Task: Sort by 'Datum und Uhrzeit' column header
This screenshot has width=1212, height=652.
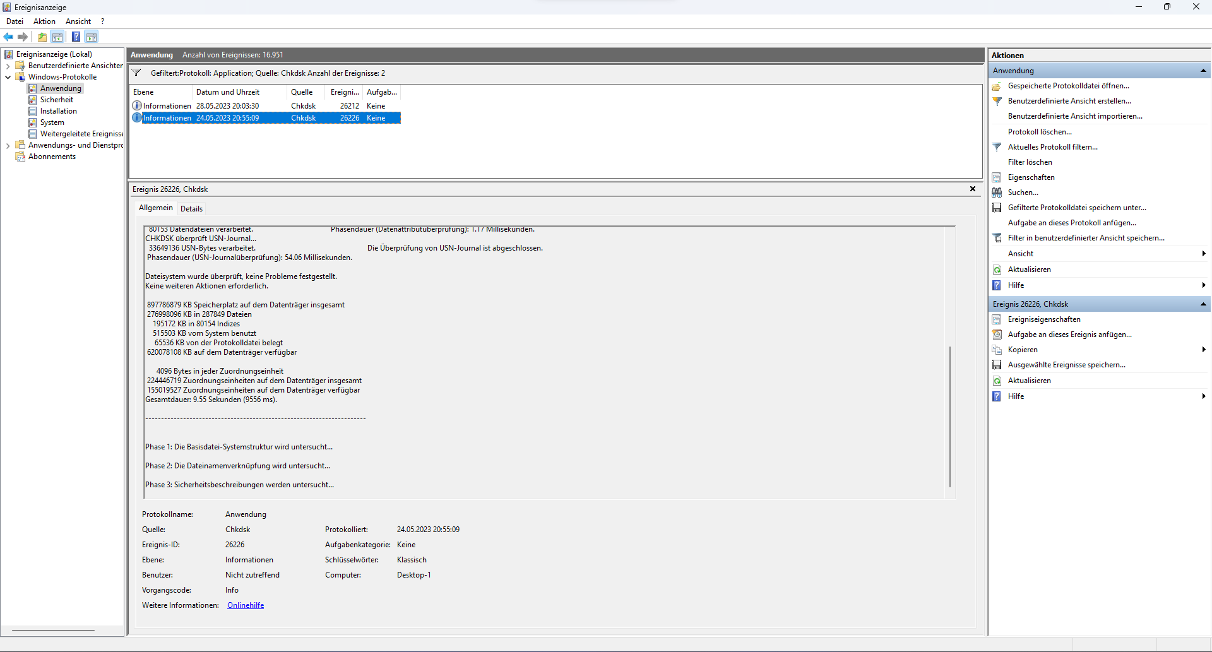Action: (x=239, y=92)
